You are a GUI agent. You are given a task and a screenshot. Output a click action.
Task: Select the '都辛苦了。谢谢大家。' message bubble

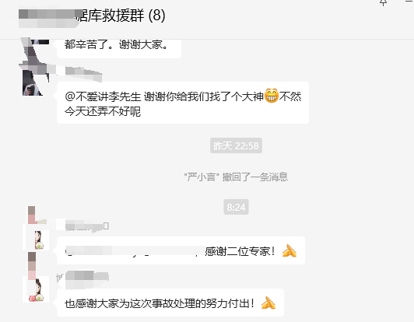click(119, 48)
